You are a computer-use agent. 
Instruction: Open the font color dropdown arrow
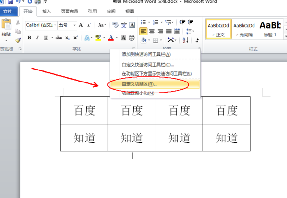[x=117, y=38]
